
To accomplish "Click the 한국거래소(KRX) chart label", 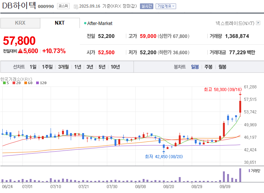I will coord(16,79).
